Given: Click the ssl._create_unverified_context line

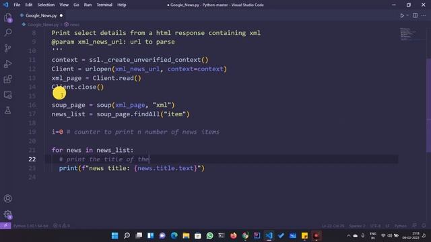Looking at the screenshot, I should click(130, 60).
